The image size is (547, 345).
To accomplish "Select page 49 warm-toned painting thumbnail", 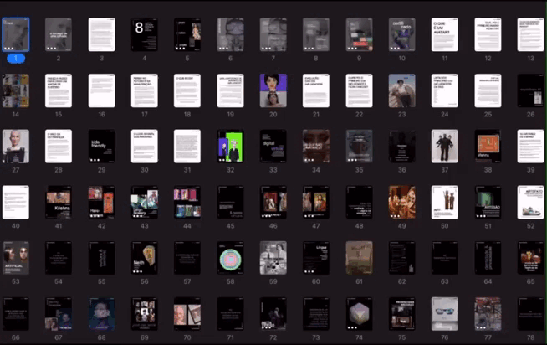I will point(401,202).
